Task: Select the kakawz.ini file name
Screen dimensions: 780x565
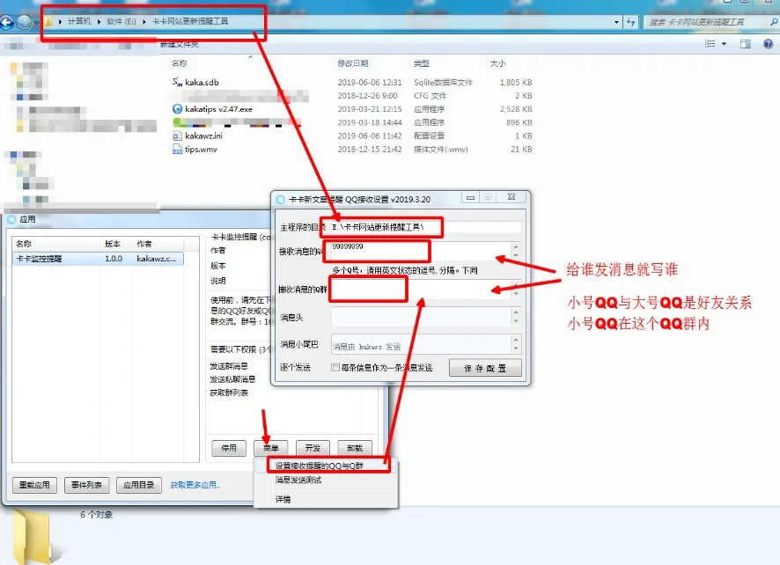Action: pyautogui.click(x=204, y=136)
